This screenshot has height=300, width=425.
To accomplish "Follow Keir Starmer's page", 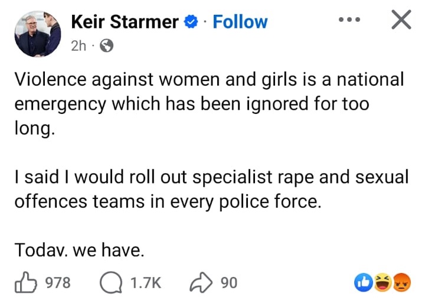I will pos(240,22).
